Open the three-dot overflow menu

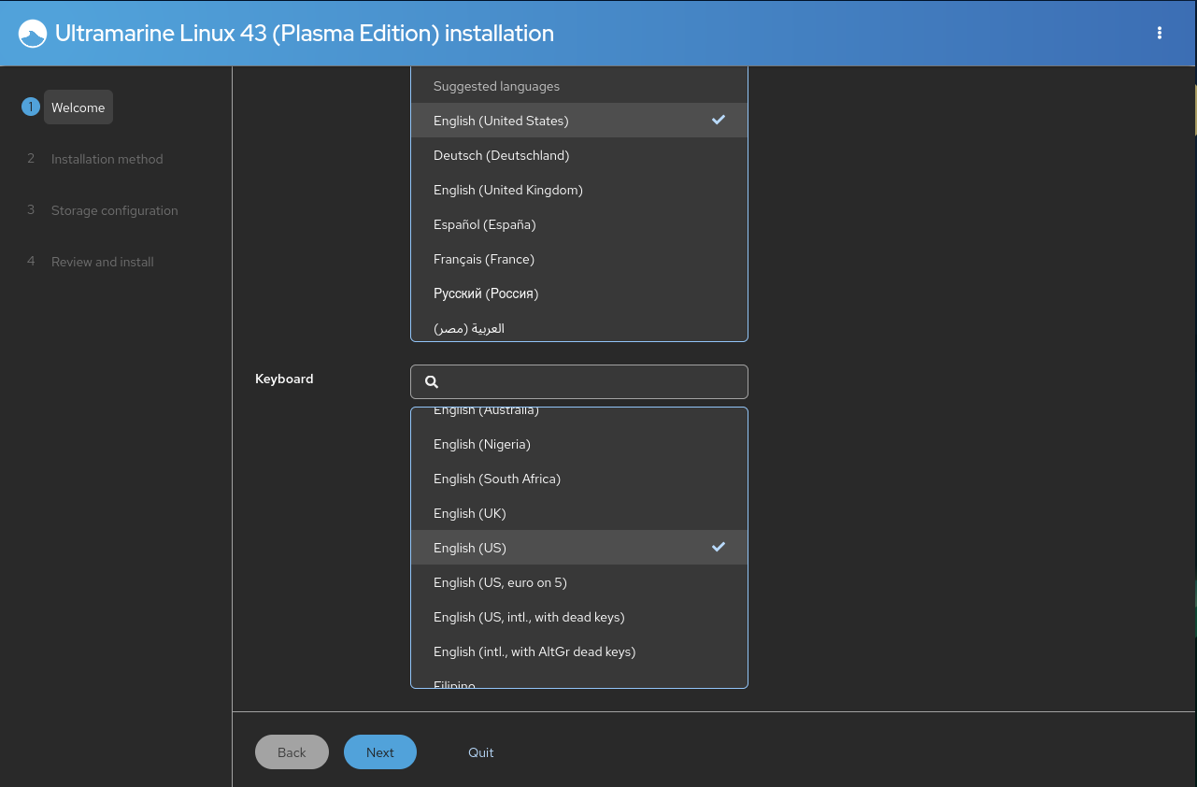pyautogui.click(x=1159, y=33)
